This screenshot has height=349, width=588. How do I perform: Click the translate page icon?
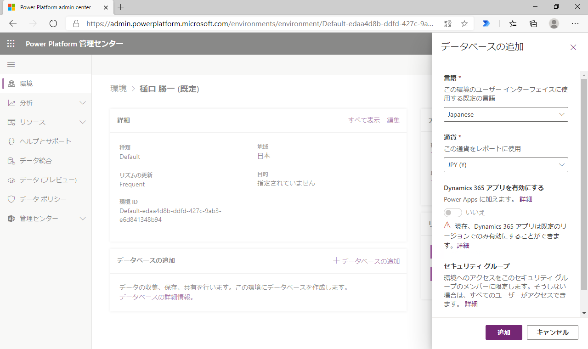point(448,23)
